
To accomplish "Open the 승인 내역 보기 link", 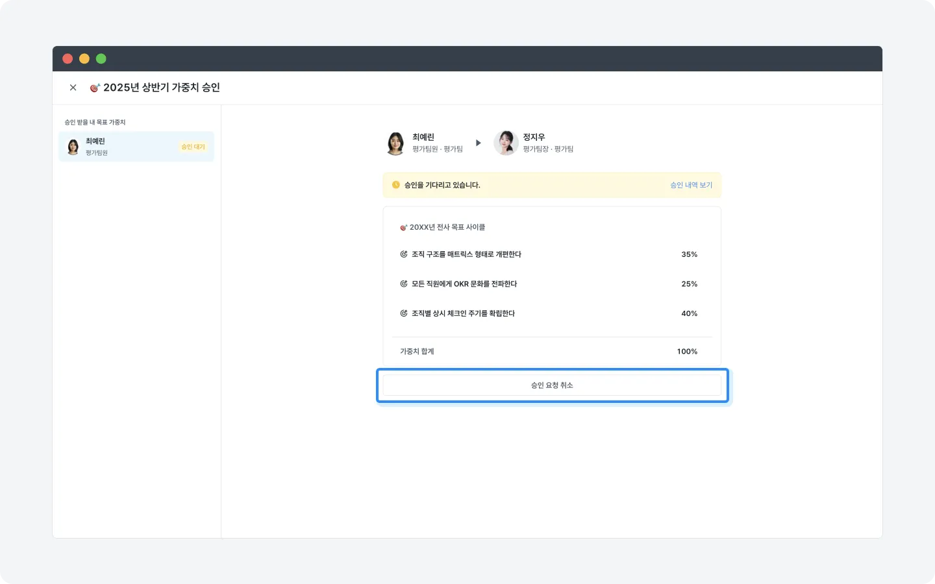I will click(x=691, y=185).
